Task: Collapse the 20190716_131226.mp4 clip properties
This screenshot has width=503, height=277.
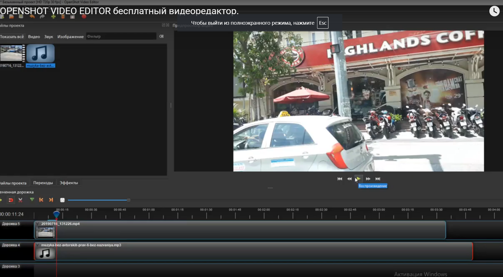Action: point(37,224)
